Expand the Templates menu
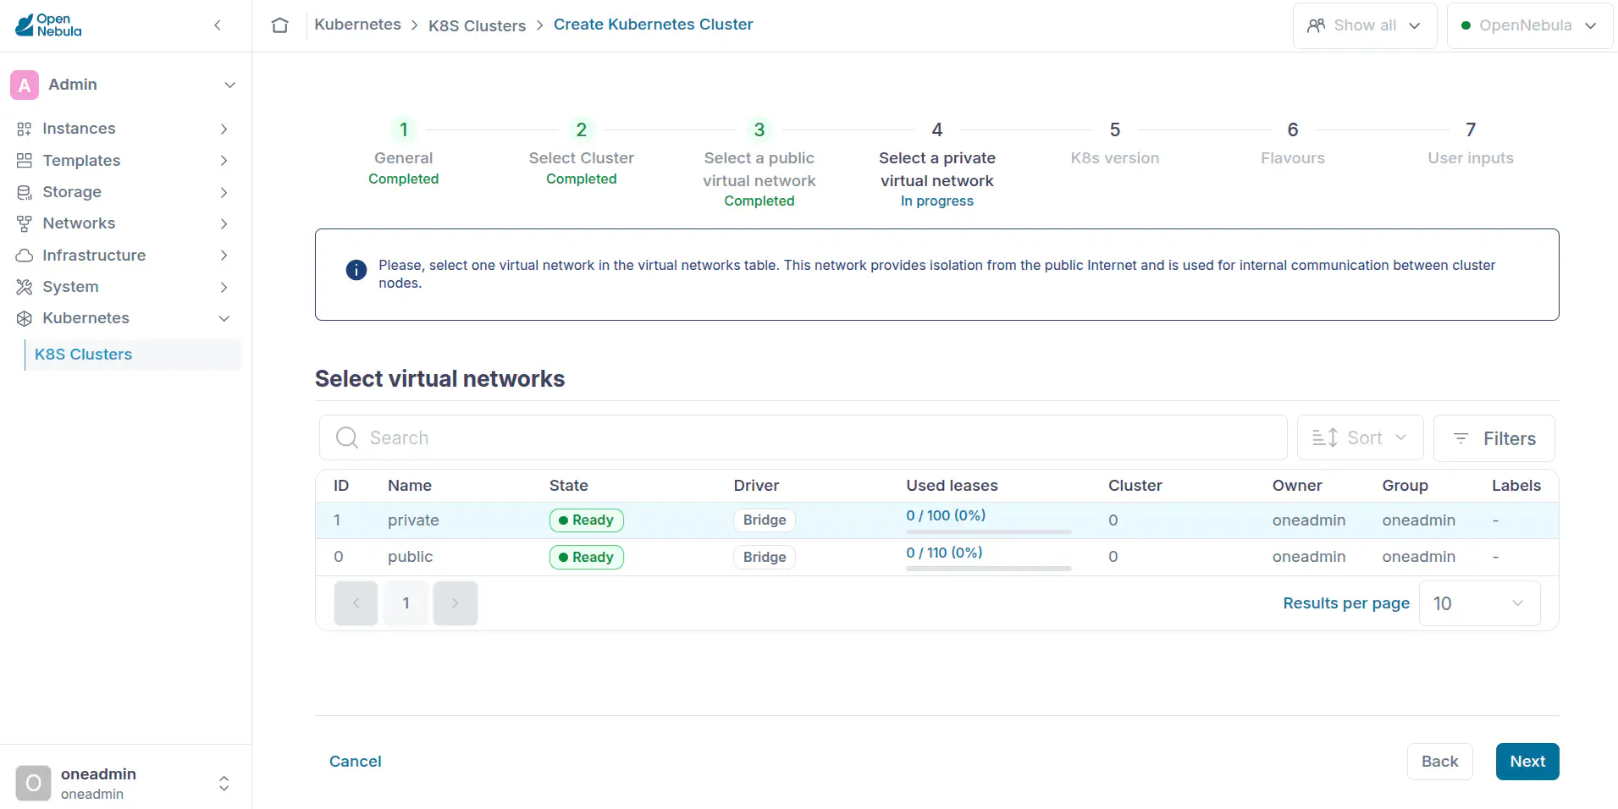The image size is (1618, 809). click(x=224, y=160)
